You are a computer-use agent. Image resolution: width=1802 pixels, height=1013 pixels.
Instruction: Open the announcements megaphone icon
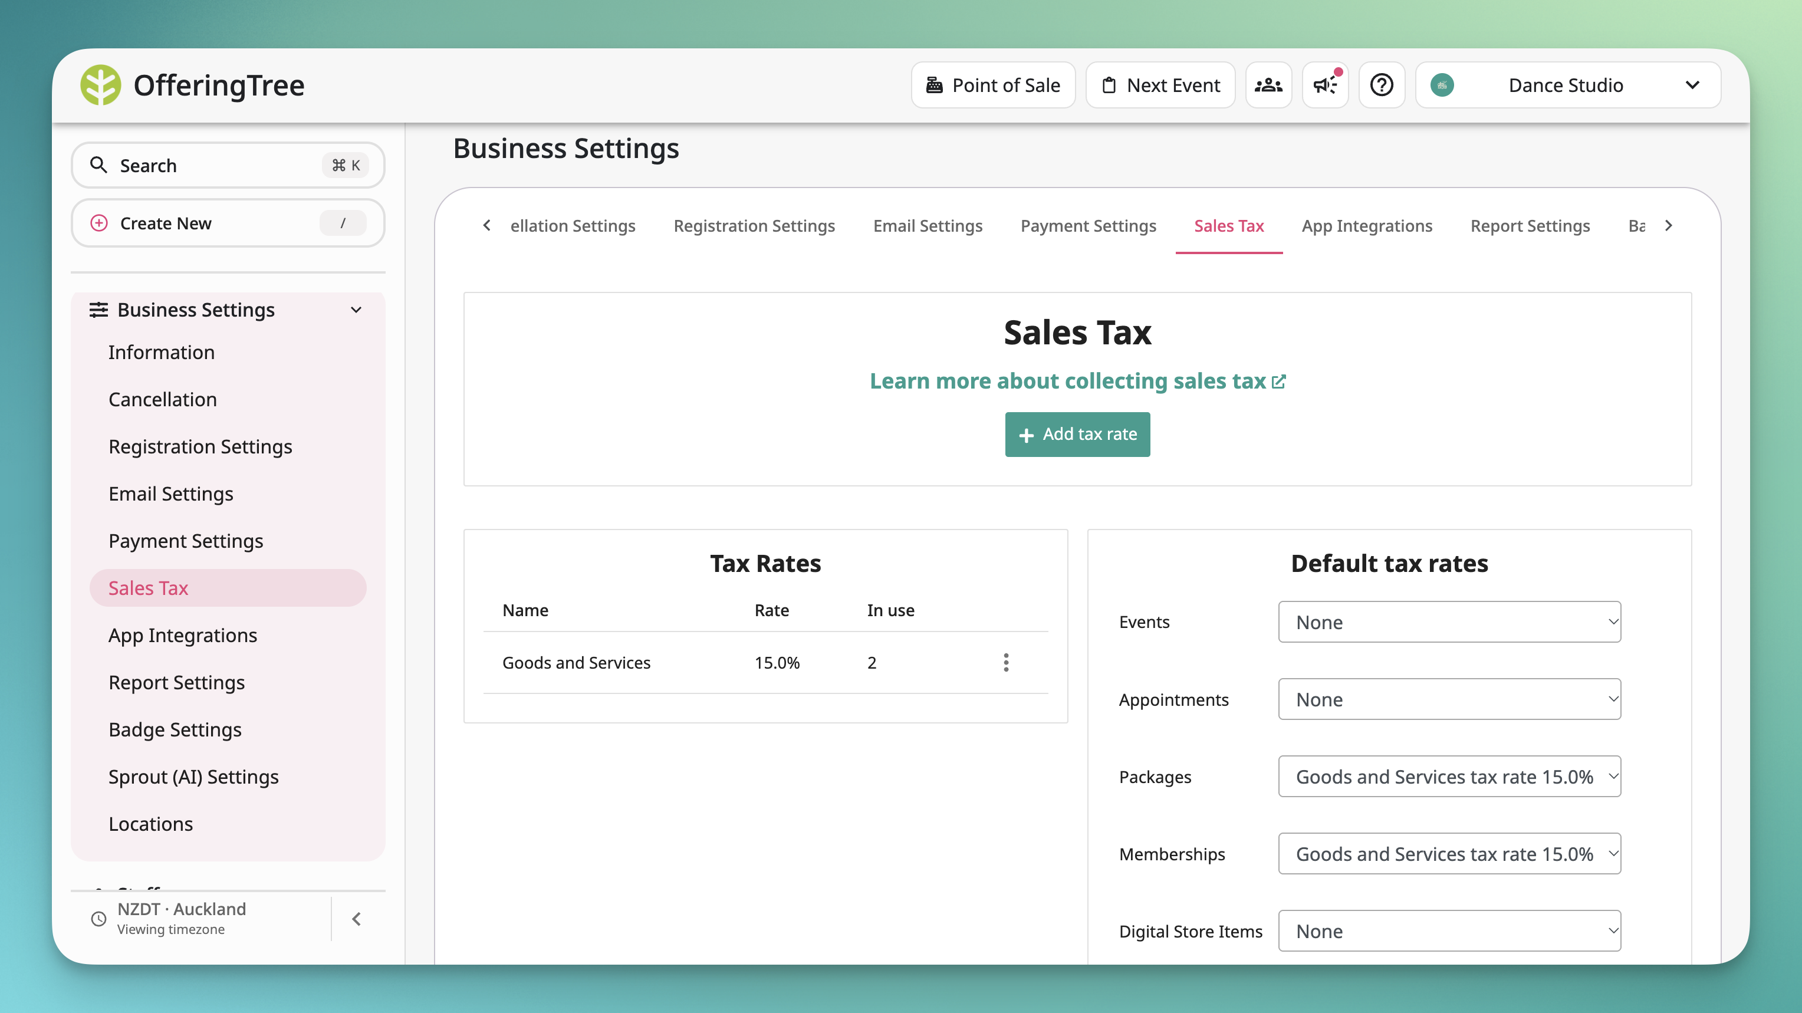(x=1325, y=85)
